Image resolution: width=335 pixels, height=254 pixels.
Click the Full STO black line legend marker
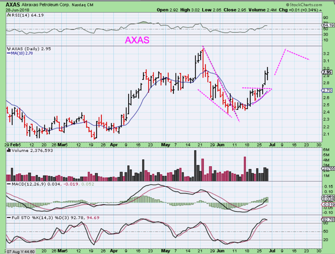click(9, 218)
